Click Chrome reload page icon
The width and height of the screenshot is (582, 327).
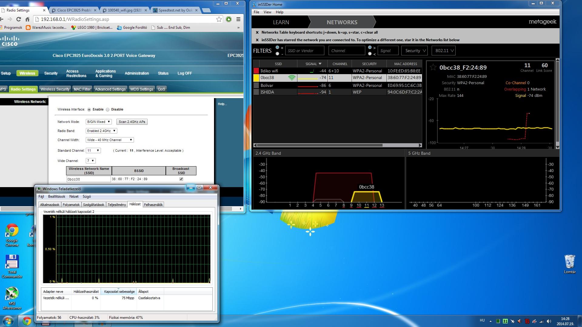(x=18, y=19)
